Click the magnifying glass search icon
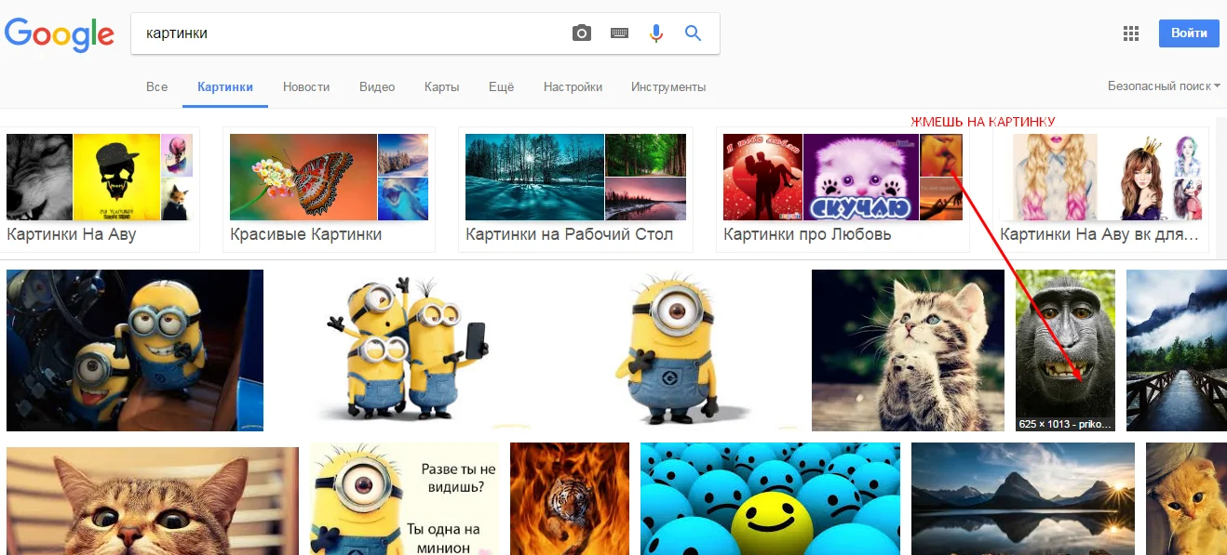 693,32
